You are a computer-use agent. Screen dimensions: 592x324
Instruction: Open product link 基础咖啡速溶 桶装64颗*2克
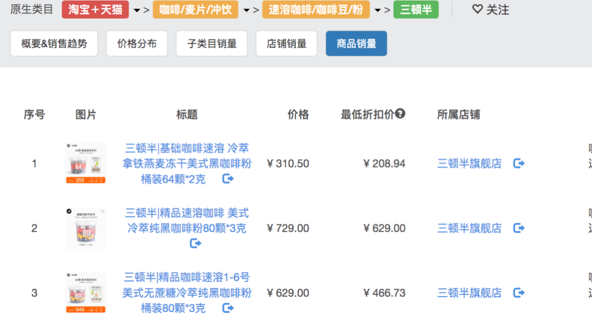pyautogui.click(x=186, y=163)
